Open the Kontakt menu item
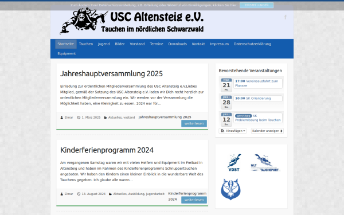The width and height of the screenshot is (344, 215). (x=198, y=44)
